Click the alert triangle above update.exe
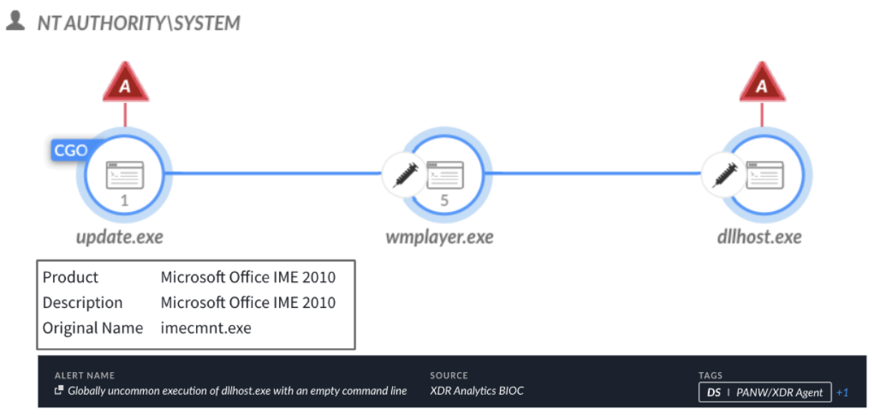This screenshot has height=416, width=872. click(x=125, y=82)
